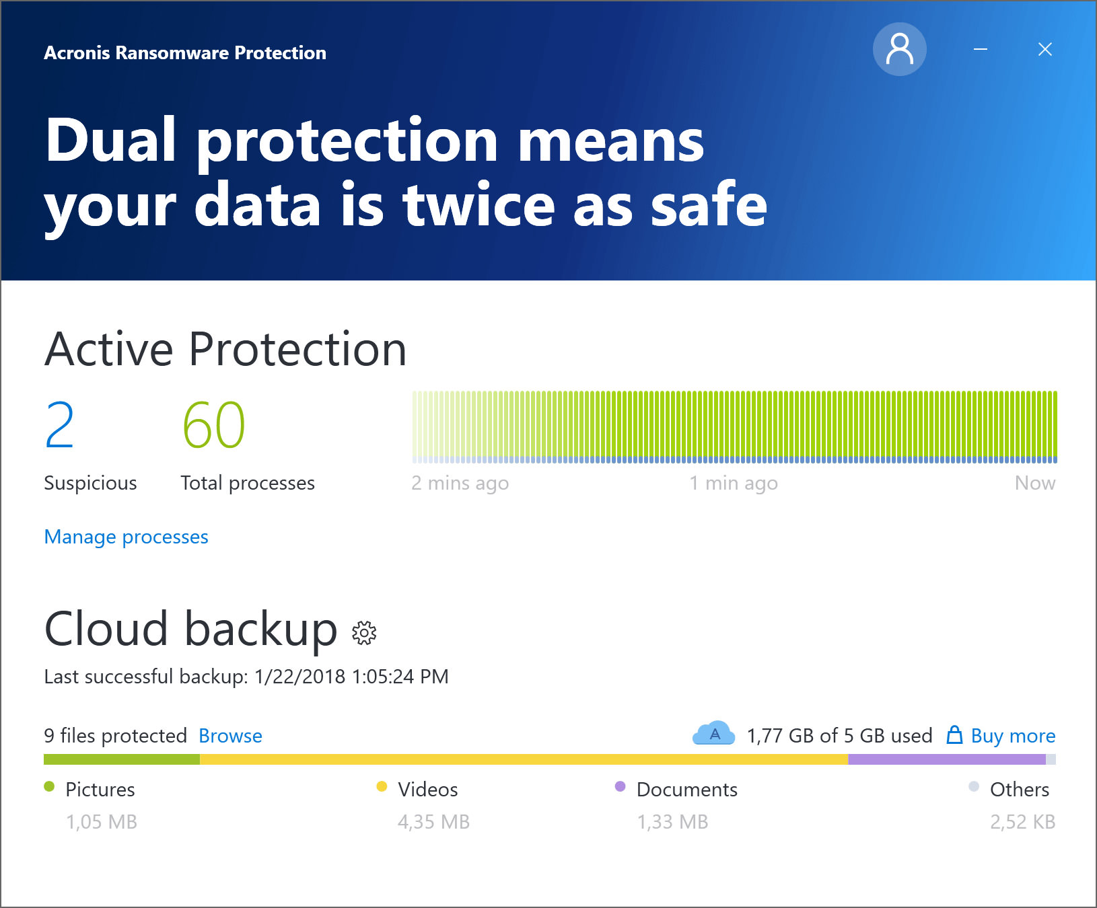
Task: Select the Cloud backup section header
Action: [x=190, y=630]
